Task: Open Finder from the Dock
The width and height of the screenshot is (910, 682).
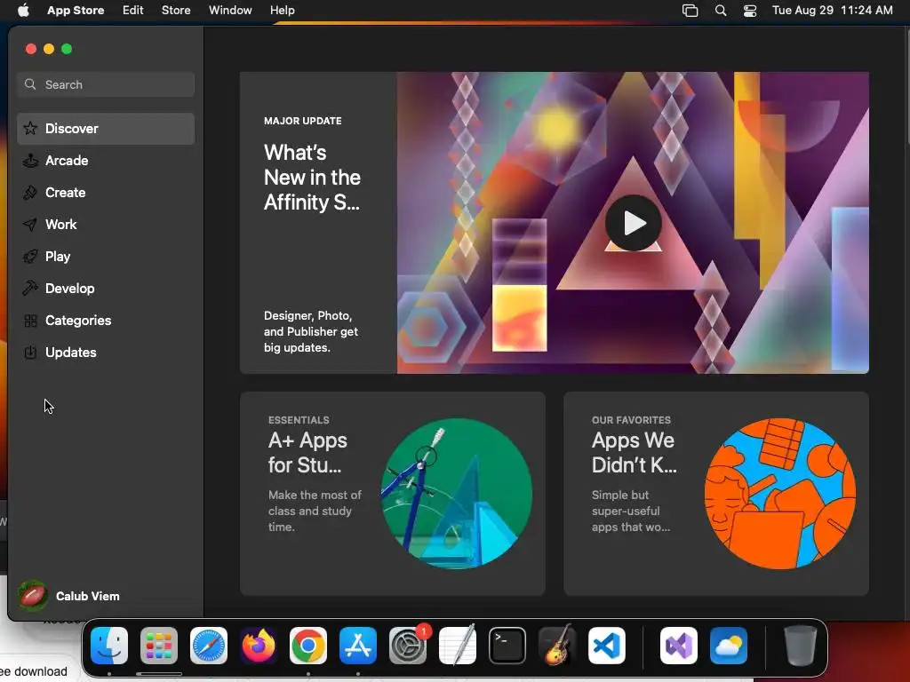Action: point(109,646)
